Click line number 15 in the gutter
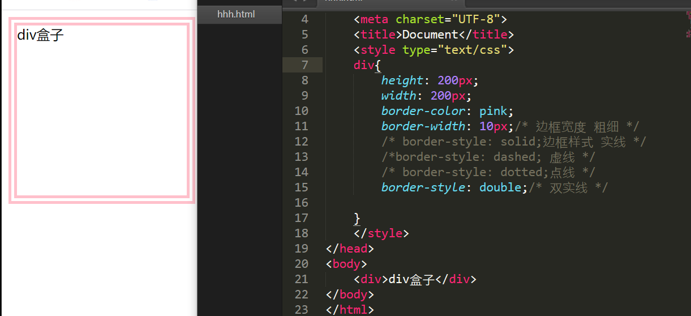The width and height of the screenshot is (691, 316). [302, 187]
